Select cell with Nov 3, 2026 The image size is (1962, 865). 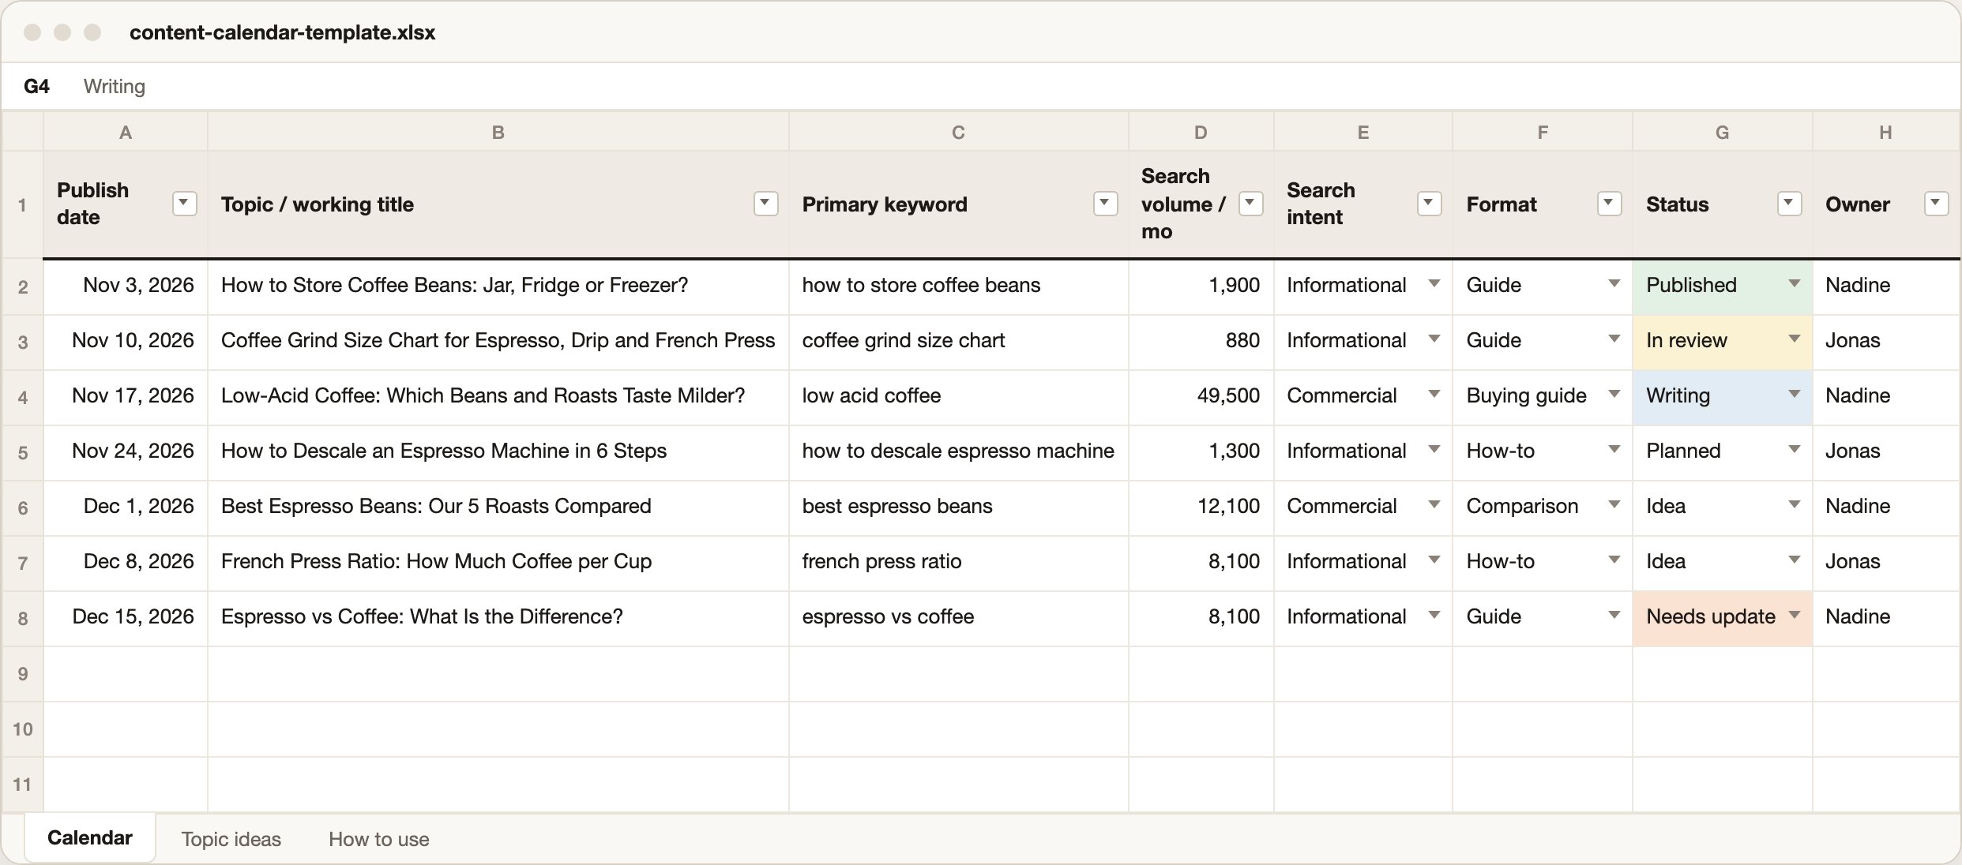126,287
